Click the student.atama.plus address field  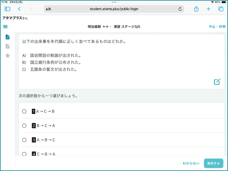[114, 9]
